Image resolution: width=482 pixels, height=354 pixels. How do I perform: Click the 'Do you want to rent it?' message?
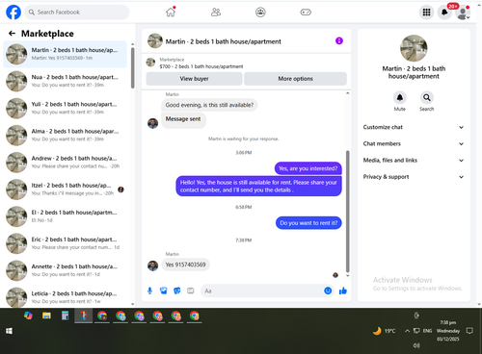click(308, 223)
